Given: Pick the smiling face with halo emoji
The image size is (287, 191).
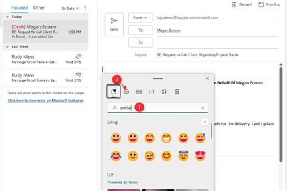Looking at the screenshot, I should coord(183,156).
